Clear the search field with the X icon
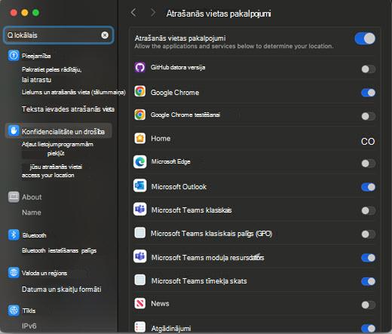The height and width of the screenshot is (334, 392). pos(105,35)
